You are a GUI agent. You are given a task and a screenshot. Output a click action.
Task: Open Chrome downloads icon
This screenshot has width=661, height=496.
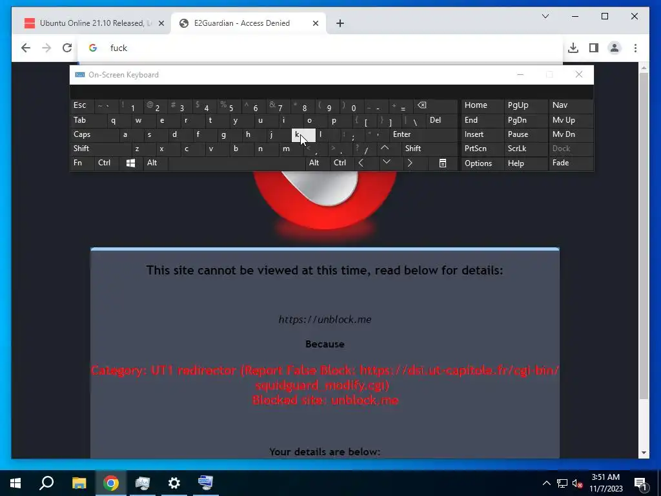tap(573, 48)
